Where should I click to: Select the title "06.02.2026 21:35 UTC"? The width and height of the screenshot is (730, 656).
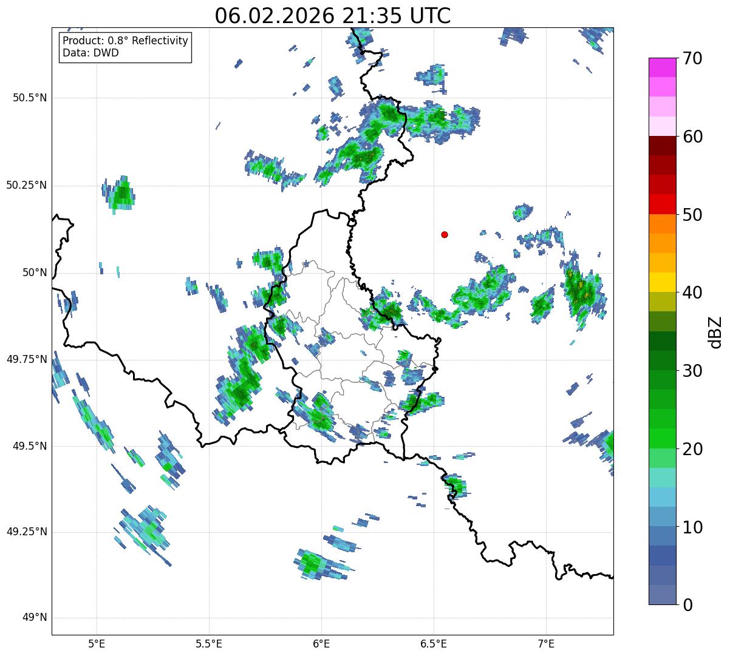333,15
